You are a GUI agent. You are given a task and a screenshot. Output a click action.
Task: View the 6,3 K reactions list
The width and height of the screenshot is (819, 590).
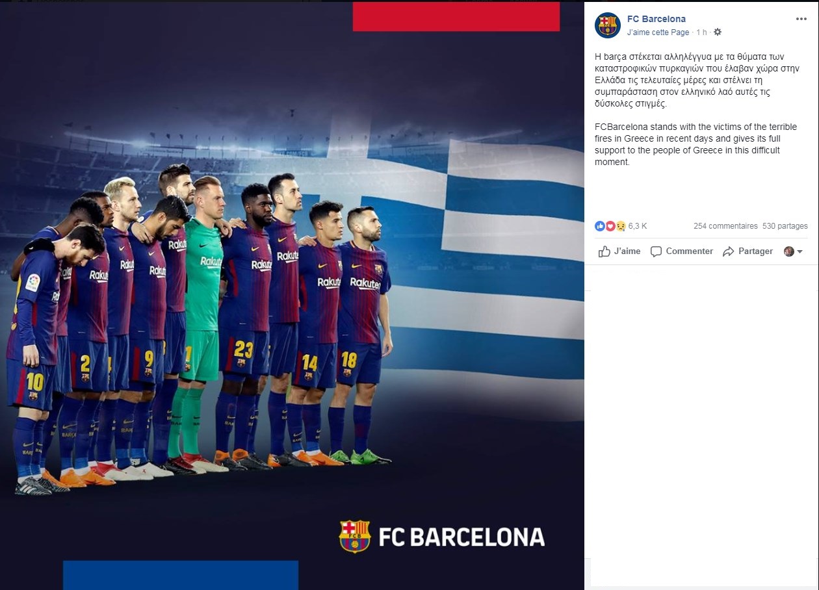click(x=638, y=226)
